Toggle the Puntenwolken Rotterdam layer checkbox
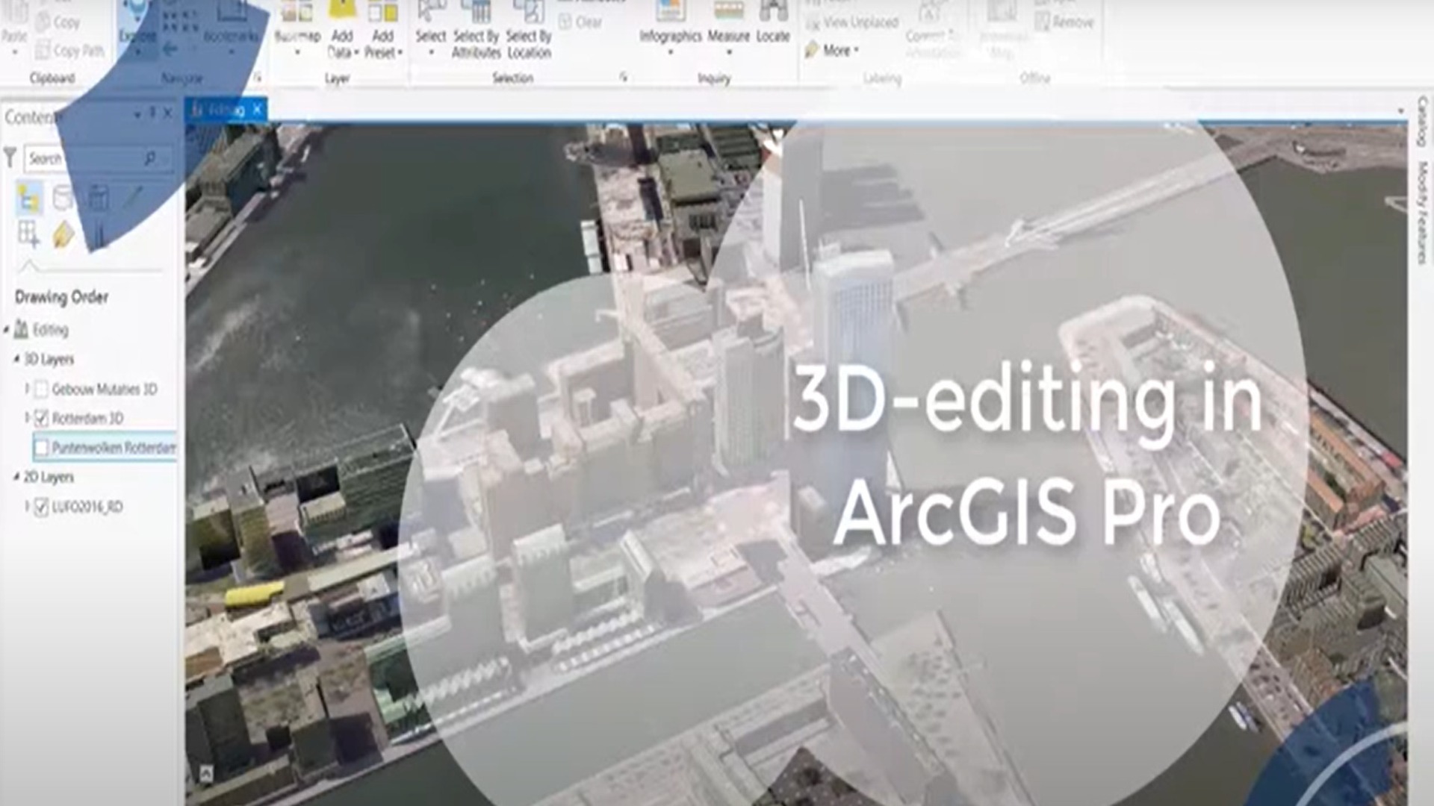 [42, 448]
